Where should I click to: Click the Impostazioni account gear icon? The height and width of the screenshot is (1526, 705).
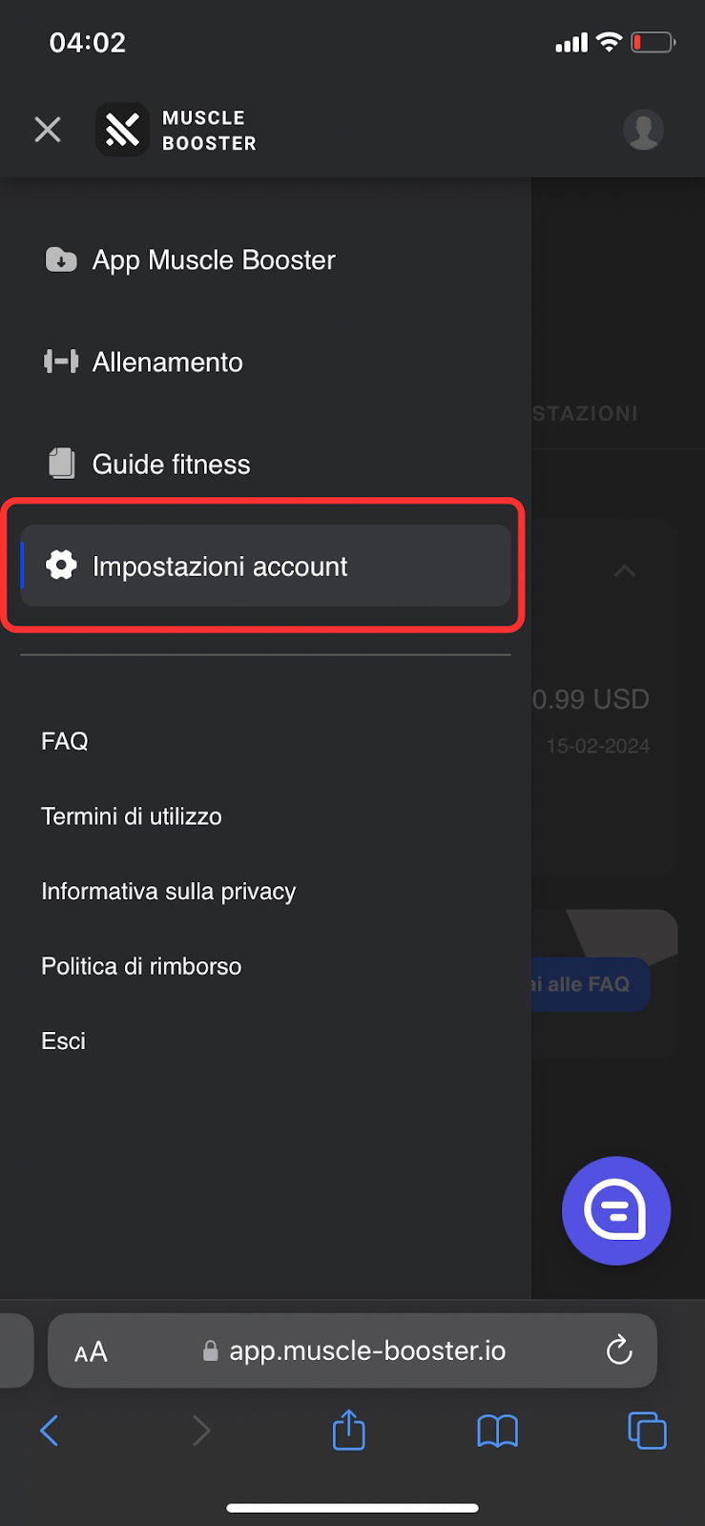[x=61, y=566]
